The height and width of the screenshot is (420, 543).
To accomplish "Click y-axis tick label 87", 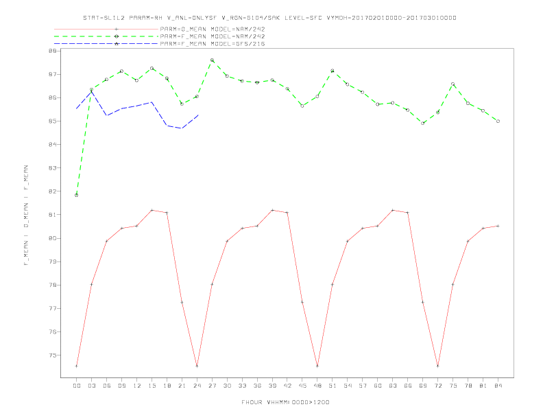I will coord(53,75).
